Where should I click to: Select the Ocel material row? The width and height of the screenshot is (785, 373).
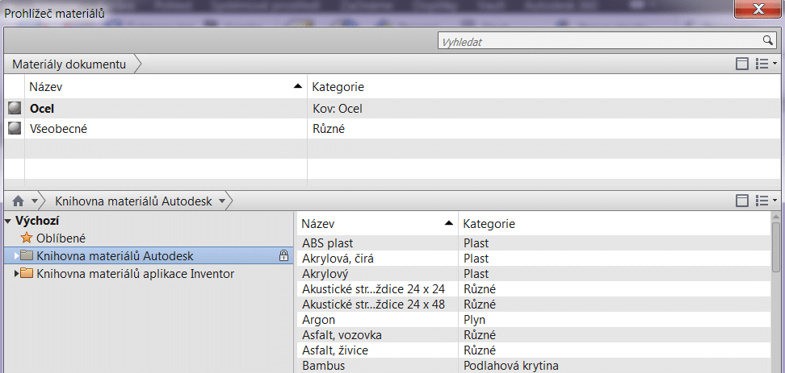point(392,108)
